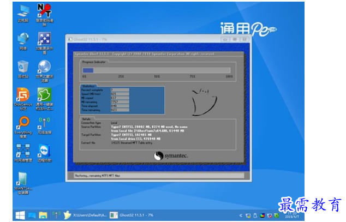Click the Target Partition details line
The image size is (346, 222).
click(x=132, y=135)
